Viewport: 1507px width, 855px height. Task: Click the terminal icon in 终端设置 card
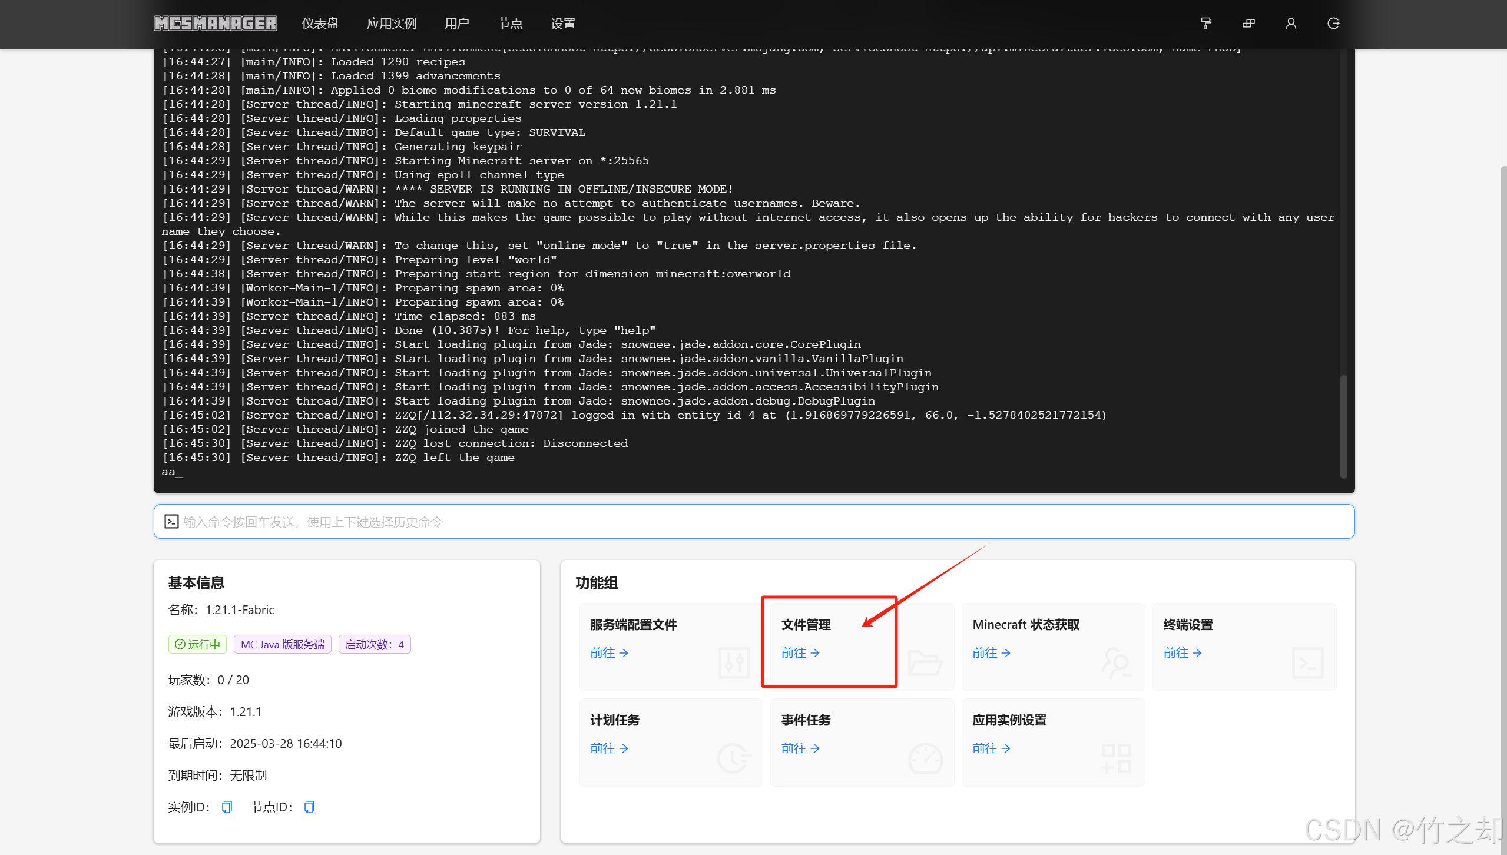coord(1307,663)
